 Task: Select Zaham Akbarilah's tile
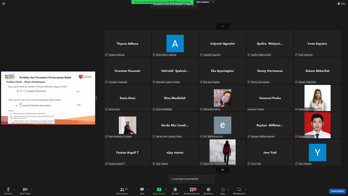(x=318, y=71)
